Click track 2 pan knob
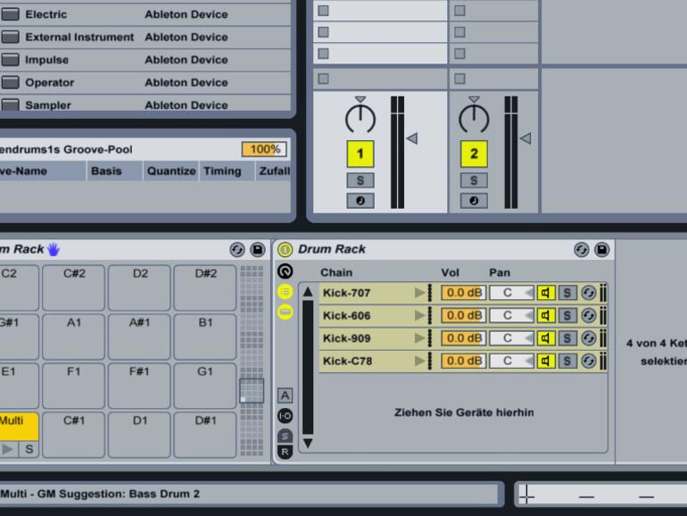Screen dimensions: 687x516 point(474,118)
